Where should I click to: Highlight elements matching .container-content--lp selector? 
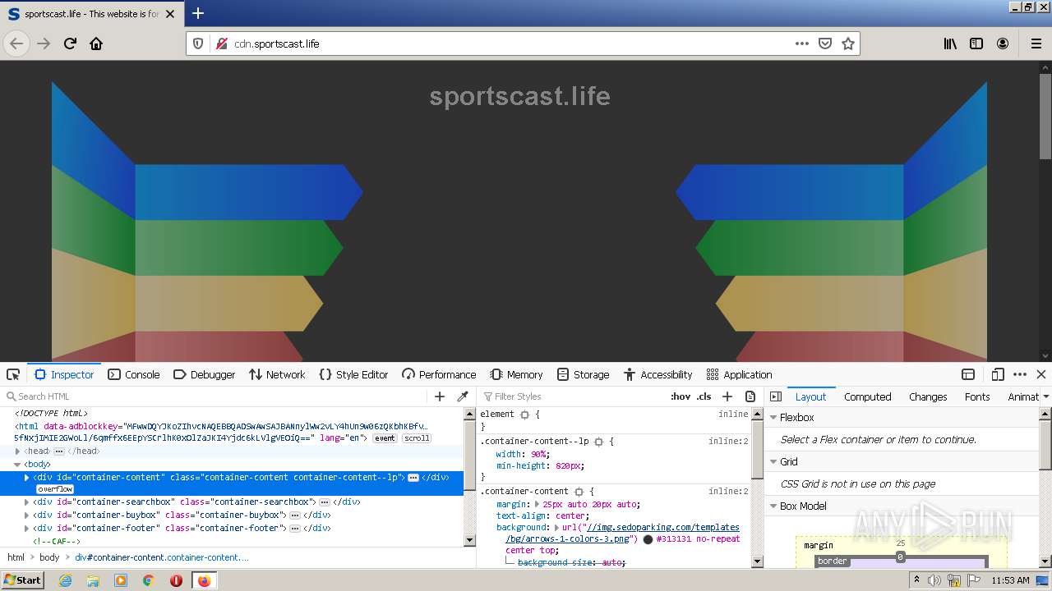tap(598, 442)
